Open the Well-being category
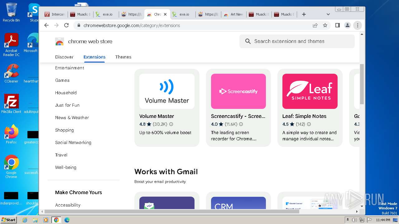Viewport: 399px width, 224px height. tap(66, 167)
